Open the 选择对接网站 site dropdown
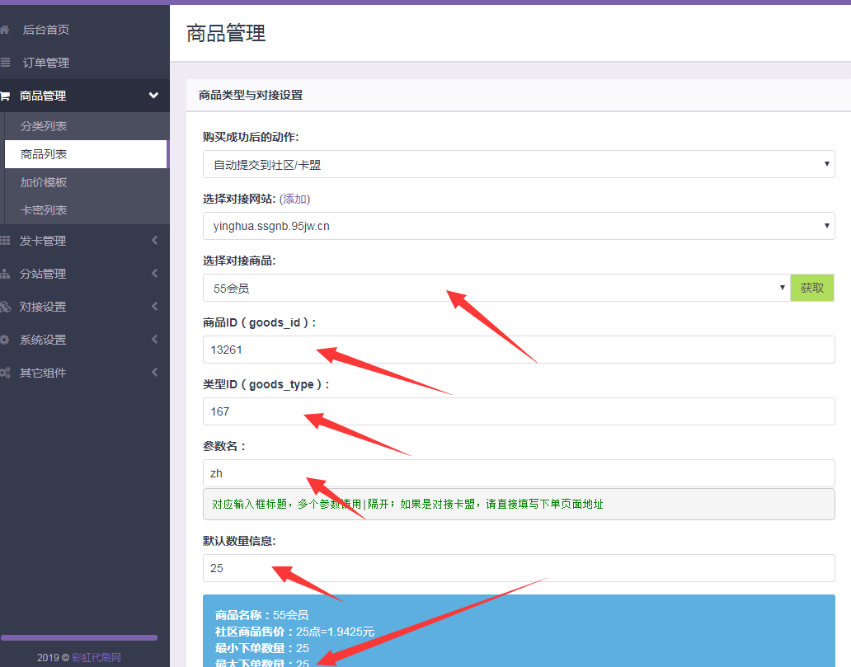The height and width of the screenshot is (667, 851). [x=519, y=225]
